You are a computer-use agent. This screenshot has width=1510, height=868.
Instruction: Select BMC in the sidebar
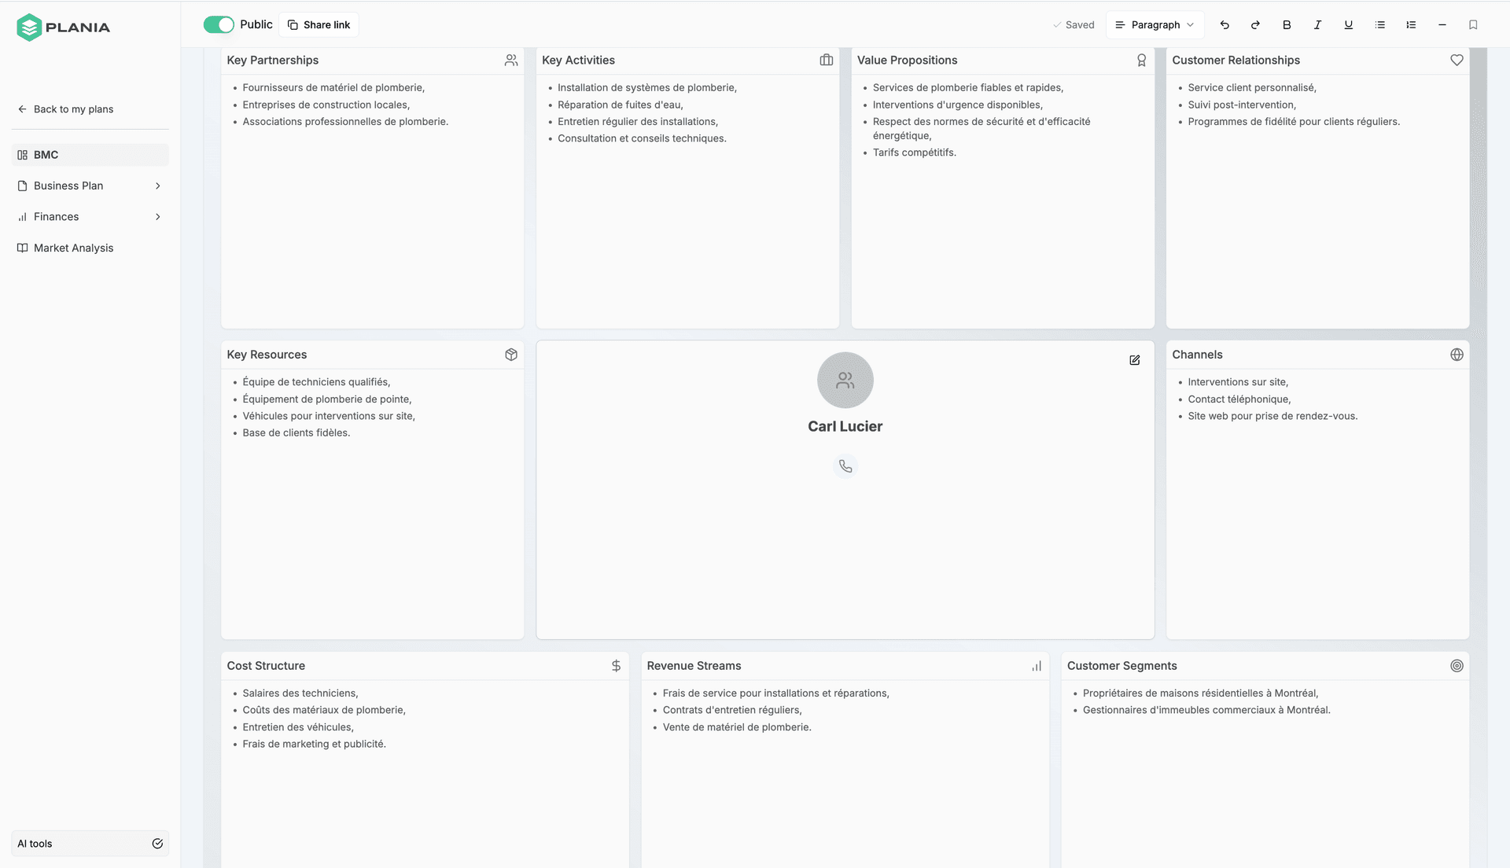tap(45, 155)
